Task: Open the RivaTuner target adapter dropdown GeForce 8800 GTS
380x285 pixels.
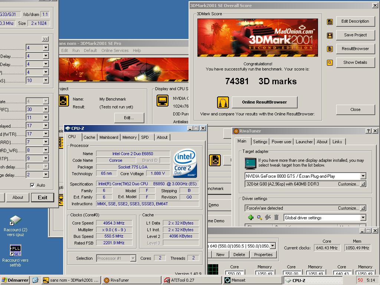Action: [x=363, y=176]
